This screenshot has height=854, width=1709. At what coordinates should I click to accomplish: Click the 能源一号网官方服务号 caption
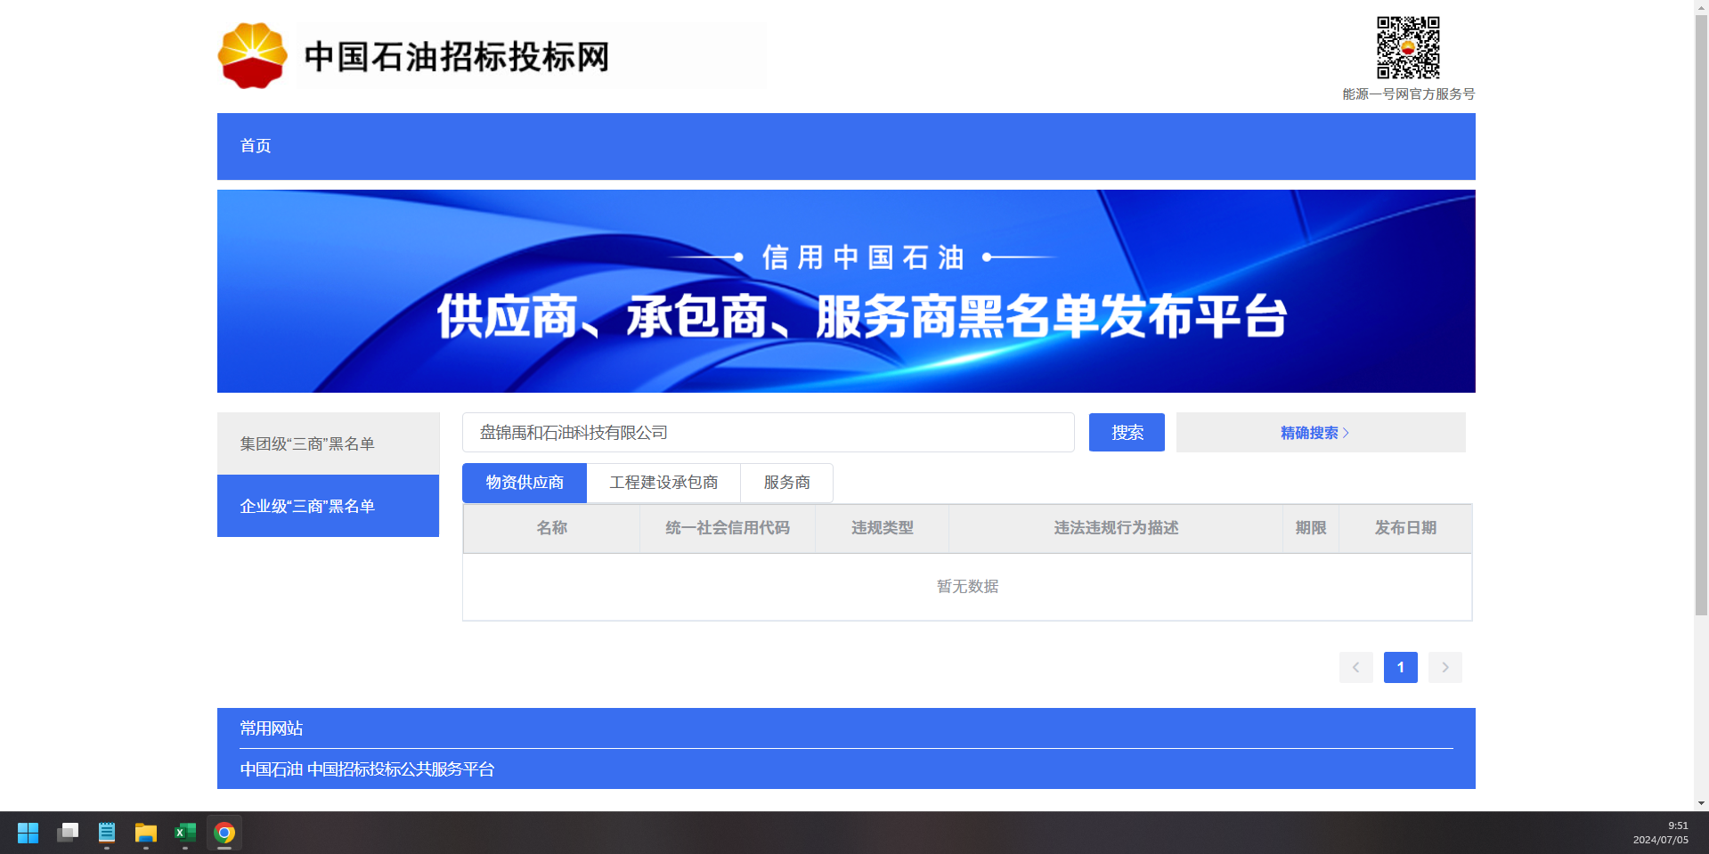[x=1409, y=94]
